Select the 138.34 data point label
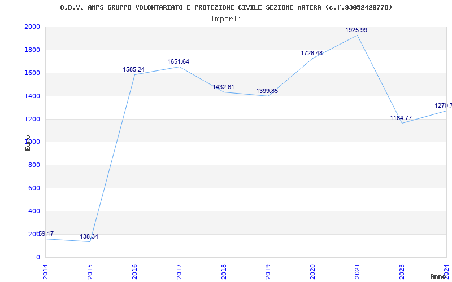Image resolution: width=452 pixels, height=282 pixels. coord(88,237)
